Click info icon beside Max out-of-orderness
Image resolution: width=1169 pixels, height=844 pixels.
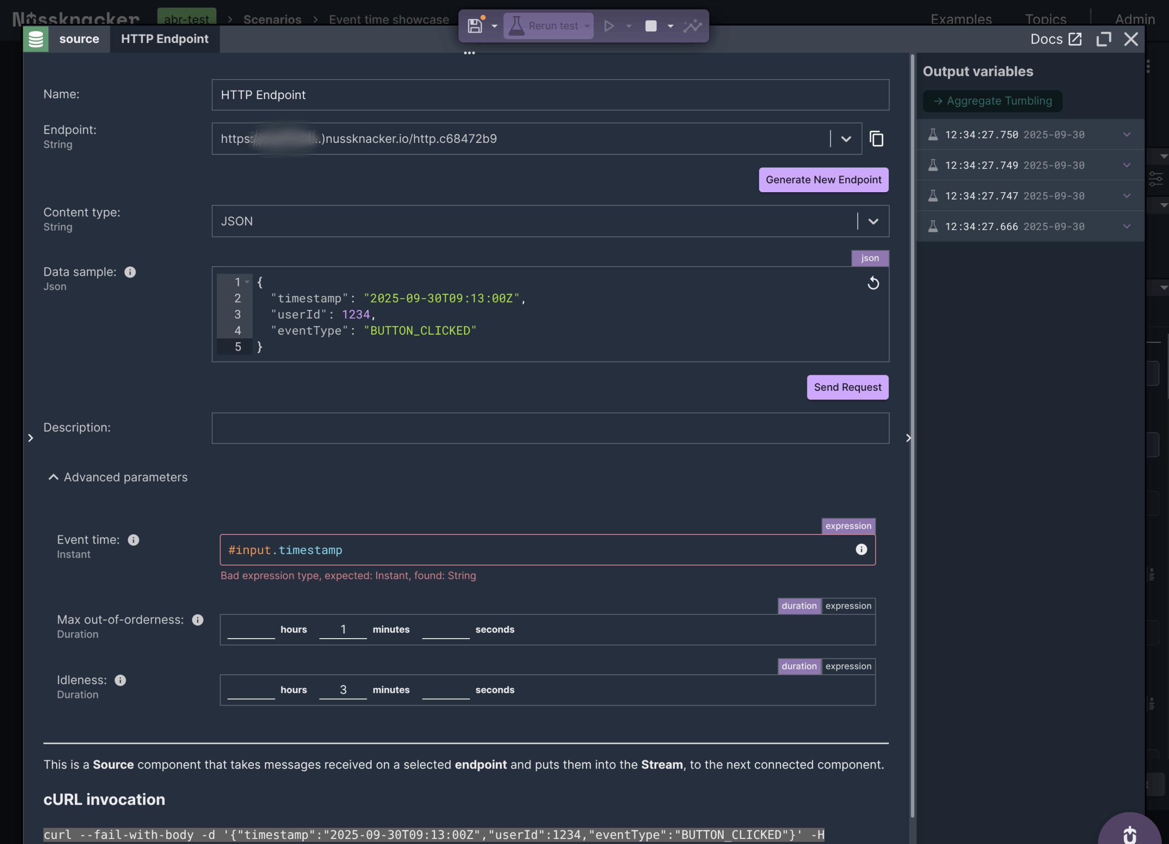pyautogui.click(x=197, y=619)
